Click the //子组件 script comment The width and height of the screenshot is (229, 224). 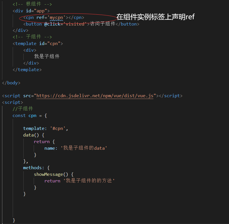click(23, 109)
